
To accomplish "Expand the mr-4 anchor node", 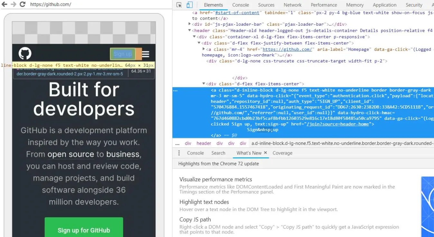I will pos(204,49).
